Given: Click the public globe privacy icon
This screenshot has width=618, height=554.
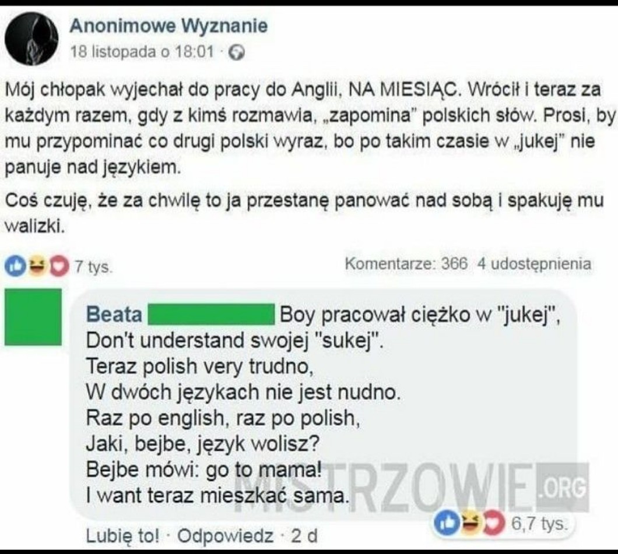Looking at the screenshot, I should (x=237, y=52).
